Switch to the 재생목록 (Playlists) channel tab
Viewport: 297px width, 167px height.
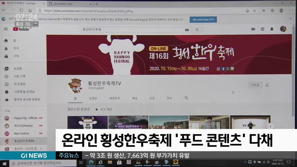click(x=114, y=98)
